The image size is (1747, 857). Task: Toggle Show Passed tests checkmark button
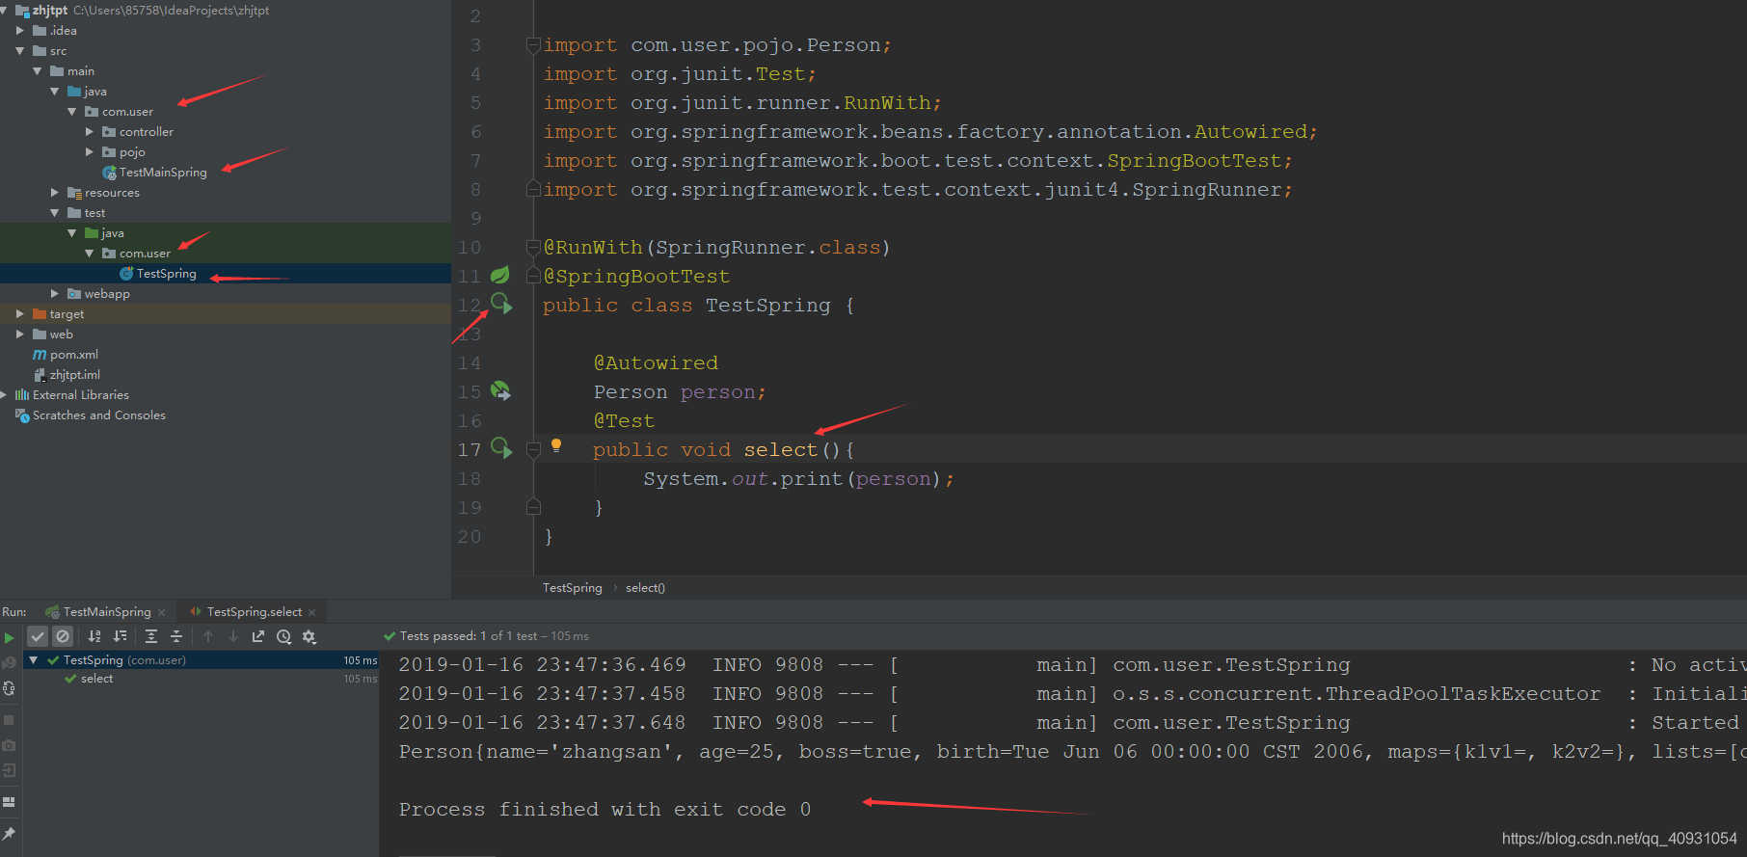point(38,636)
